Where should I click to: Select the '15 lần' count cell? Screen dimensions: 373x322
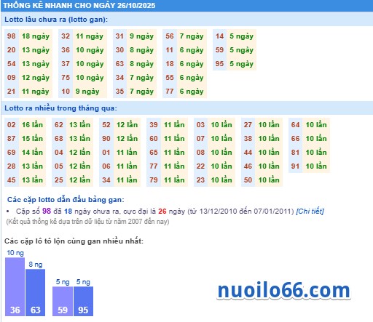click(x=32, y=139)
